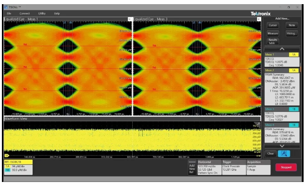Screen dimensions: 307x185
Task: Open the Connect menu
Action: pos(25,14)
